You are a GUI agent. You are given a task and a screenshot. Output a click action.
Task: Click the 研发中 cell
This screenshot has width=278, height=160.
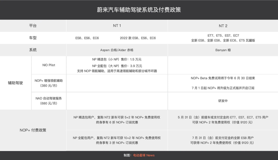point(223,101)
